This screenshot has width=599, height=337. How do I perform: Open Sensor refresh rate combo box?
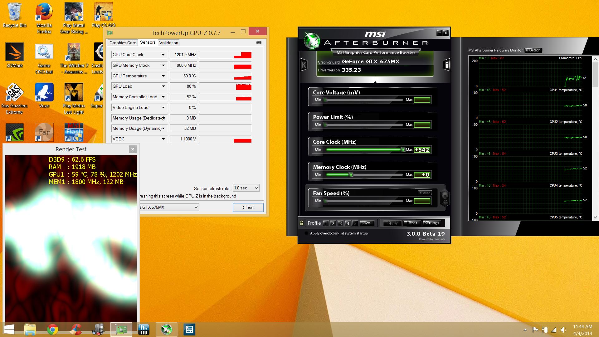(x=246, y=188)
